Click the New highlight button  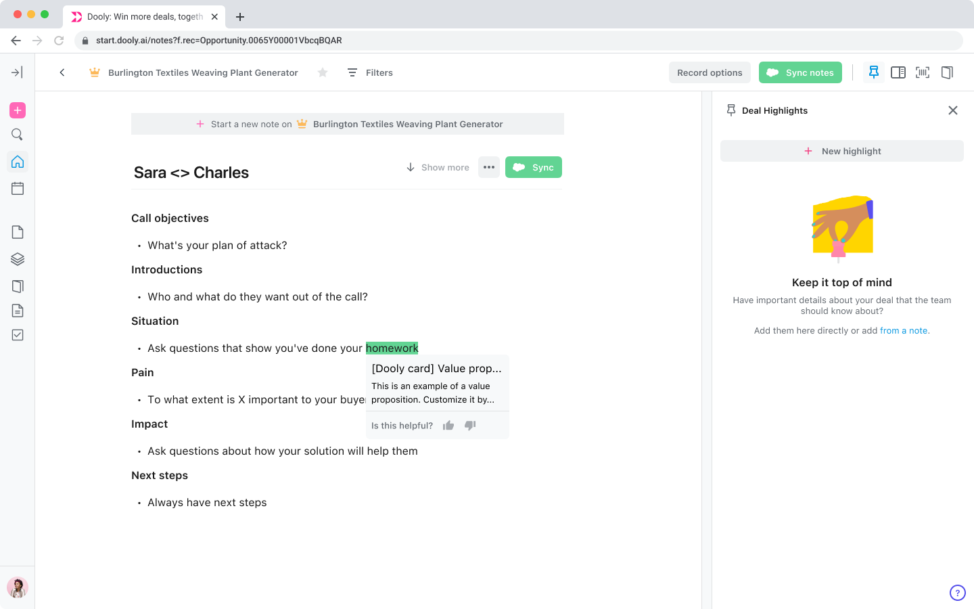842,151
